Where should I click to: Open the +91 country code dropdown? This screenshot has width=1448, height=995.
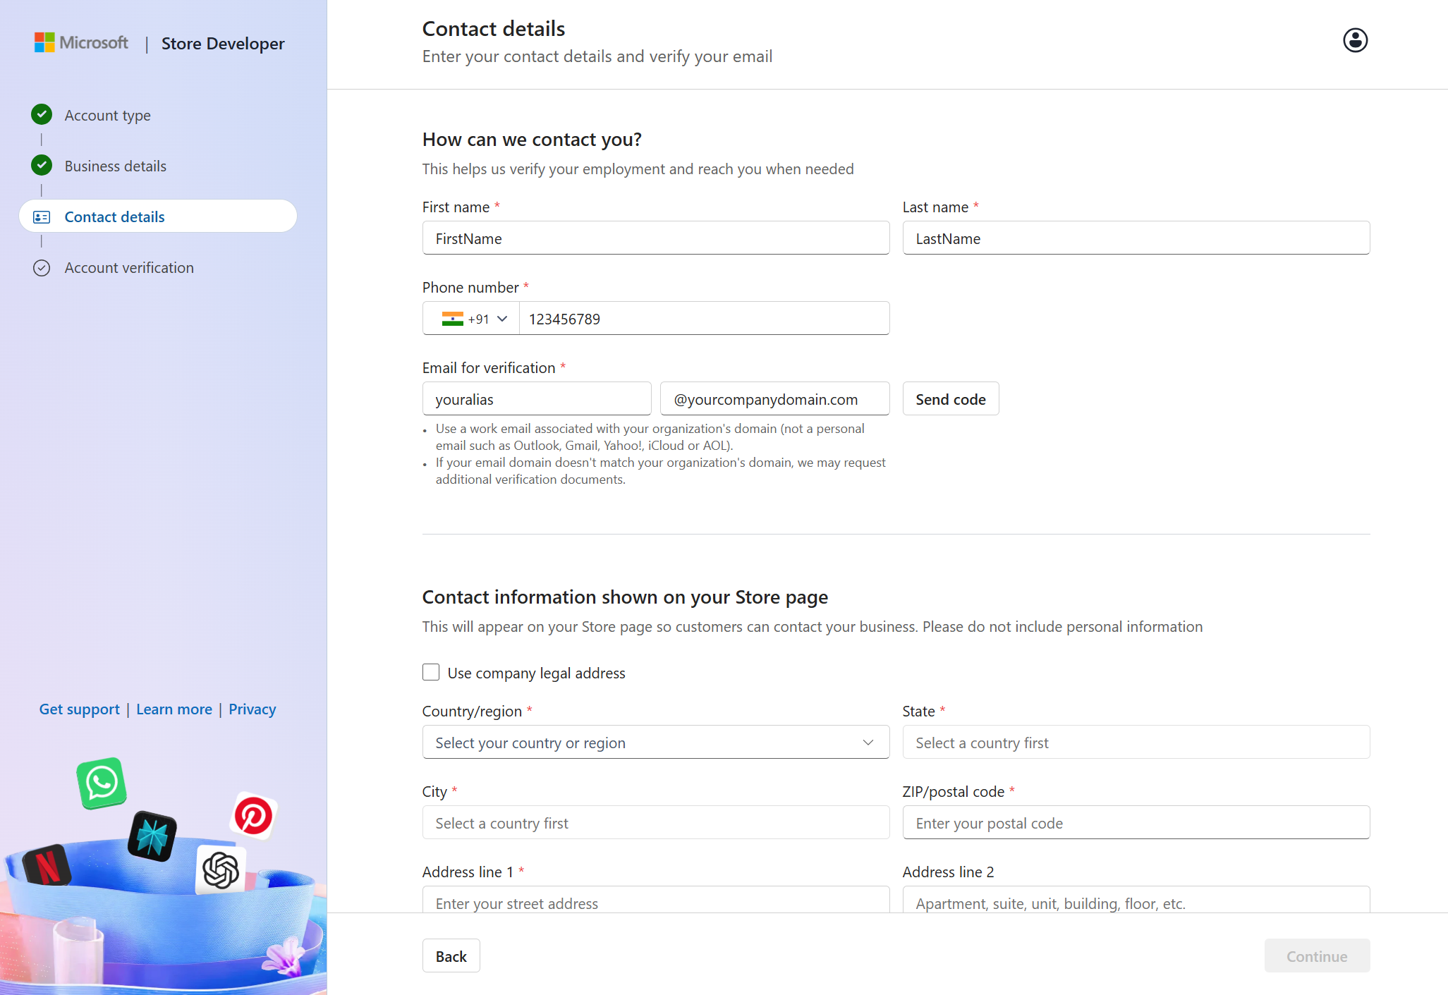point(471,318)
